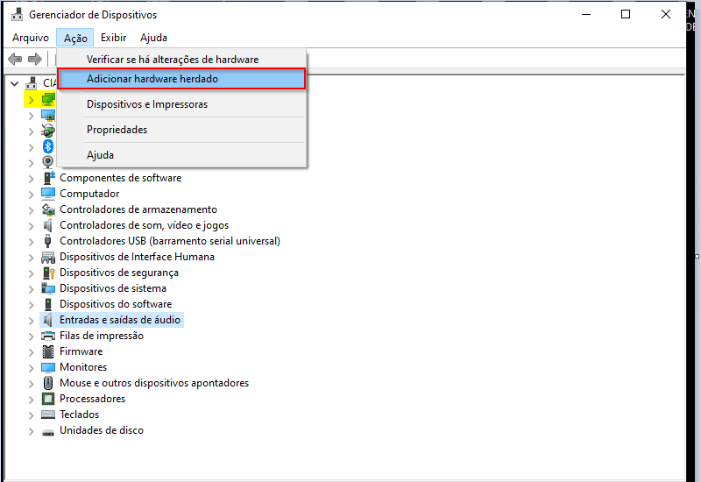Click the Controladores de armazenamento icon

click(48, 209)
